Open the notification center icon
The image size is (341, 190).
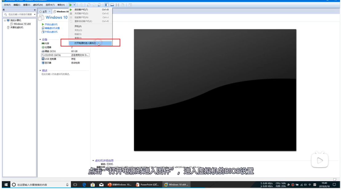[x=335, y=184]
